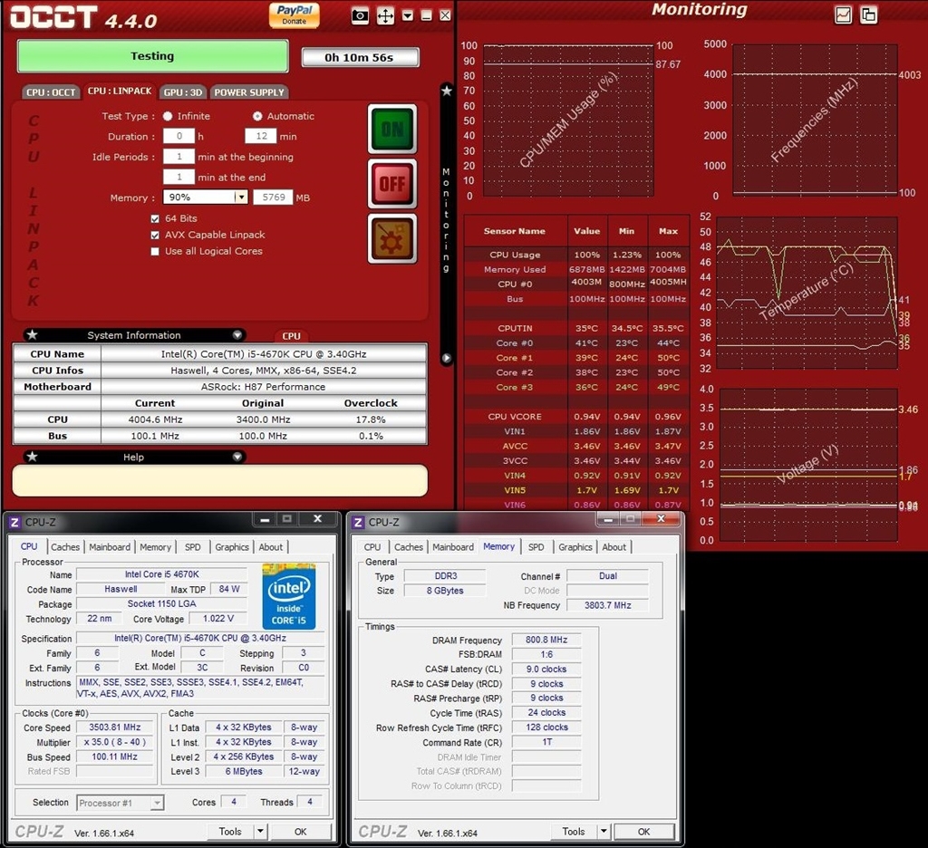Screen dimensions: 928x848
Task: Click the Monitoring graph view icon
Action: tap(844, 14)
